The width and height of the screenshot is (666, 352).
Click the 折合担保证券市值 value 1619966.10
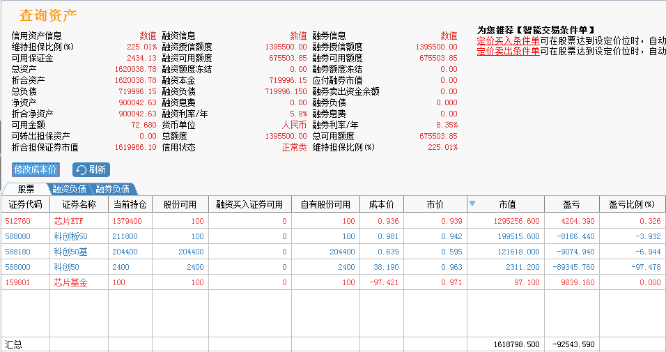[x=135, y=148]
